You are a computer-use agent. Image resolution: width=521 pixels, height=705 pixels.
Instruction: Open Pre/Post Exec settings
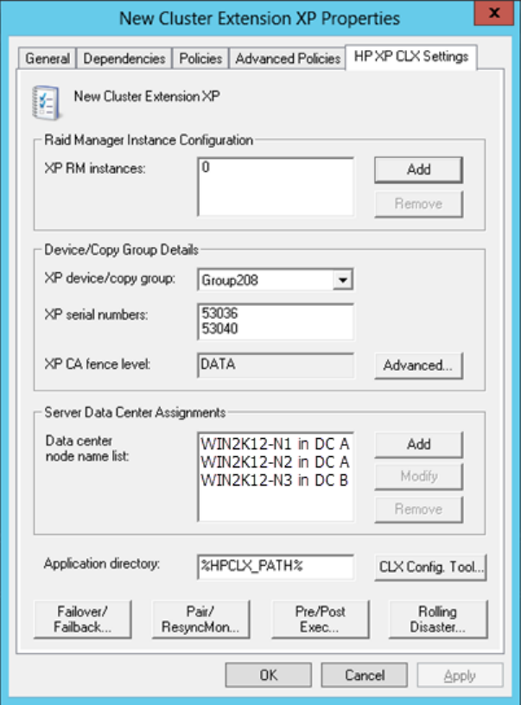[x=320, y=619]
